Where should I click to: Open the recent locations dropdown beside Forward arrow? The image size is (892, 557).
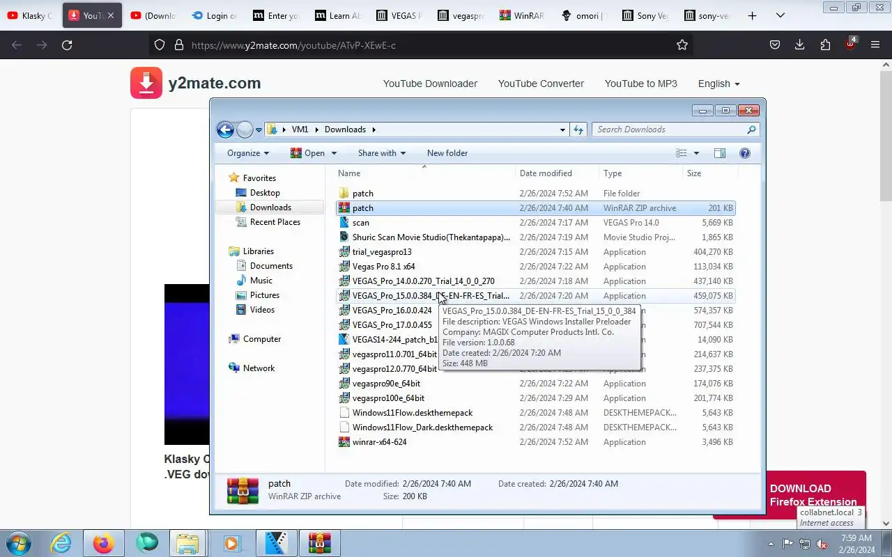[x=259, y=130]
